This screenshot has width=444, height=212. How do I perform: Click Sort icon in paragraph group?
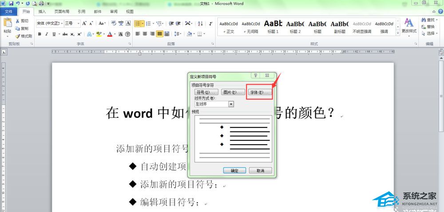coord(200,23)
